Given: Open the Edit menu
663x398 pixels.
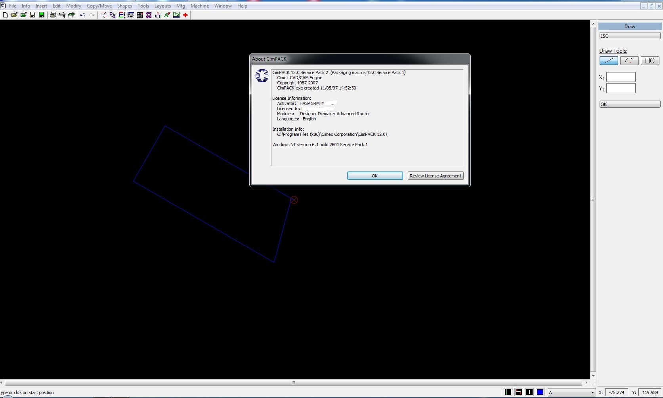Looking at the screenshot, I should [x=57, y=6].
